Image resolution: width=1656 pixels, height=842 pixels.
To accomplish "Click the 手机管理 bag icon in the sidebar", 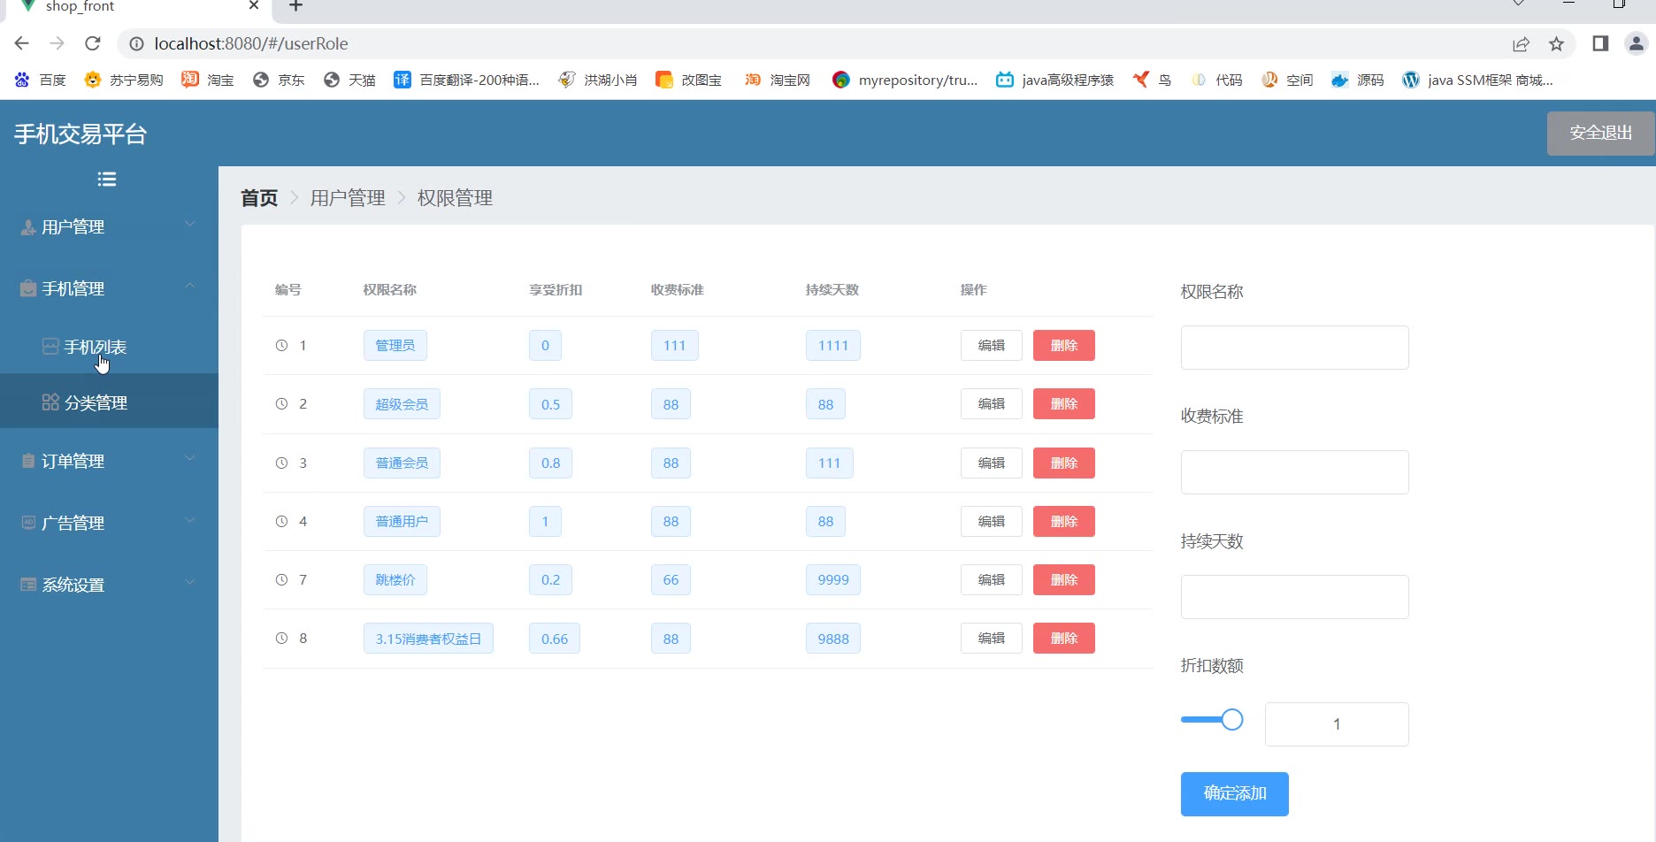I will (x=28, y=288).
